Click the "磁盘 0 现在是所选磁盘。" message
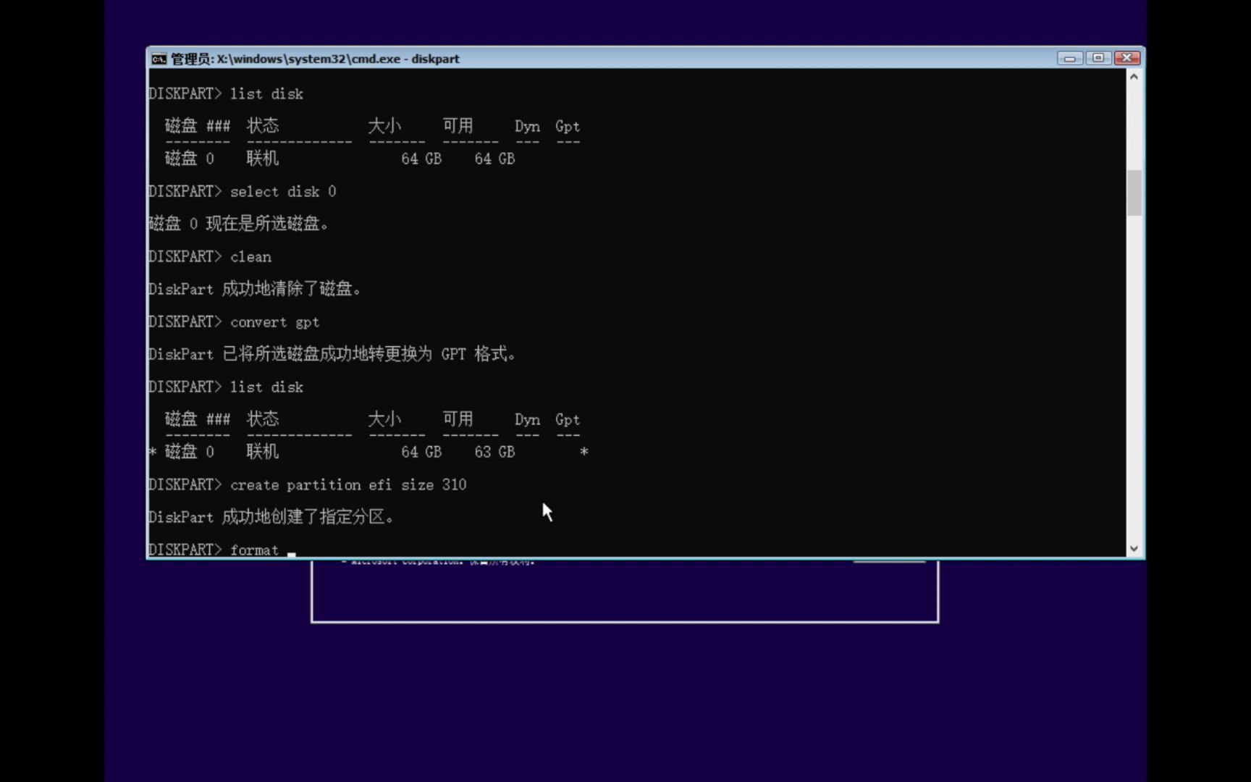 click(x=239, y=224)
